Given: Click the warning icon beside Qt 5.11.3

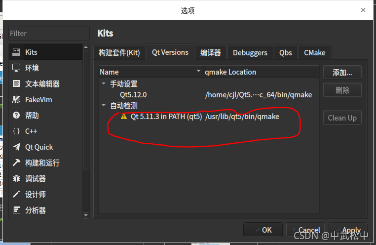Looking at the screenshot, I should 124,117.
